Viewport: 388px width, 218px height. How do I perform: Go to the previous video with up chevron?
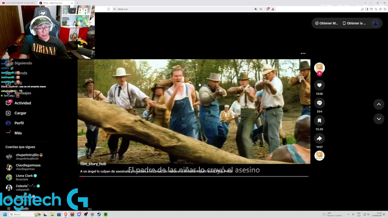point(379,104)
